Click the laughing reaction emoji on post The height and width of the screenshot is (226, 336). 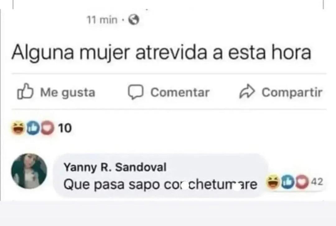click(x=18, y=128)
